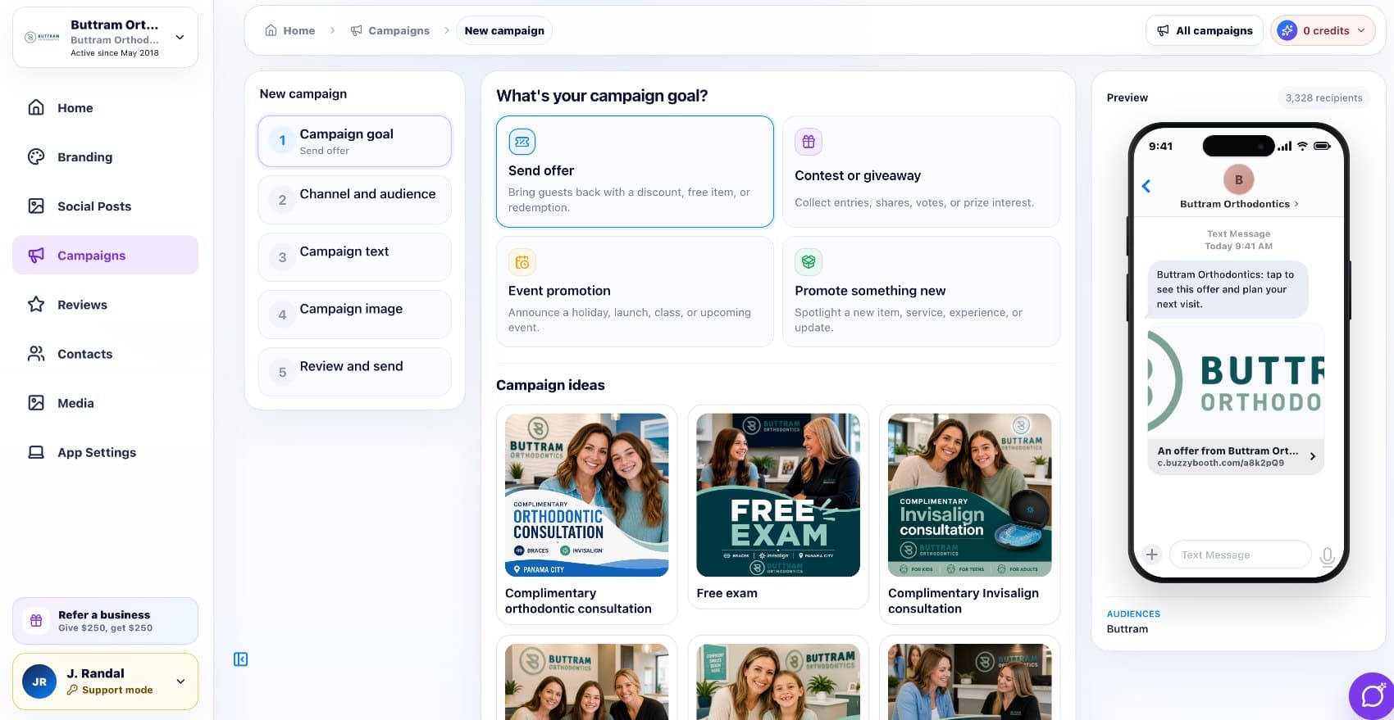Viewport: 1394px width, 720px height.
Task: Click the All campaigns megaphone icon
Action: click(1163, 30)
